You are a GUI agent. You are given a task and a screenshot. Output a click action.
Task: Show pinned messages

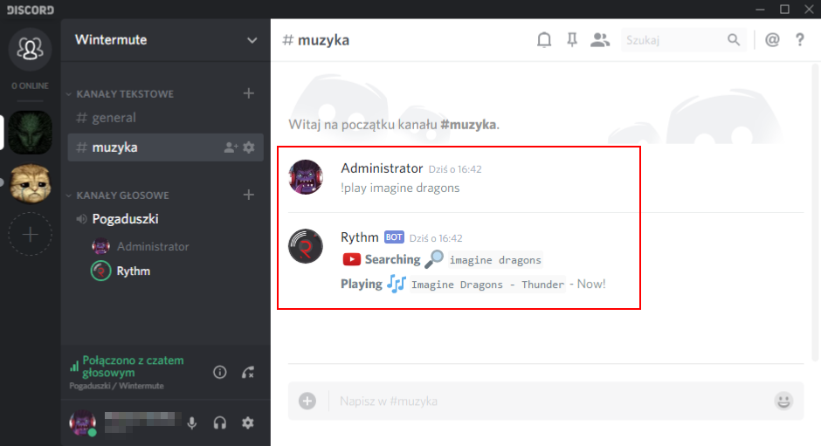(x=572, y=40)
